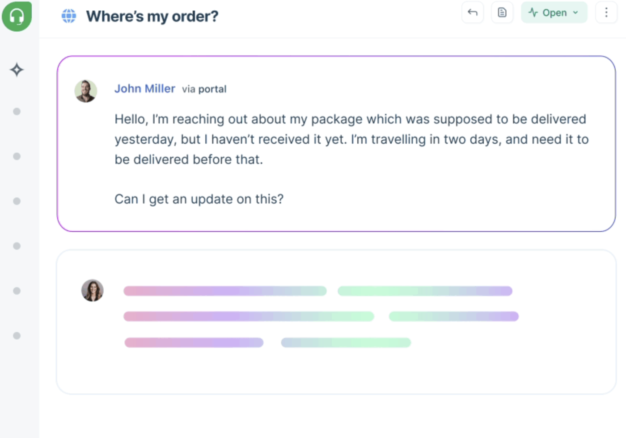
Task: Click the second sidebar dot to activate it
Action: pos(17,156)
